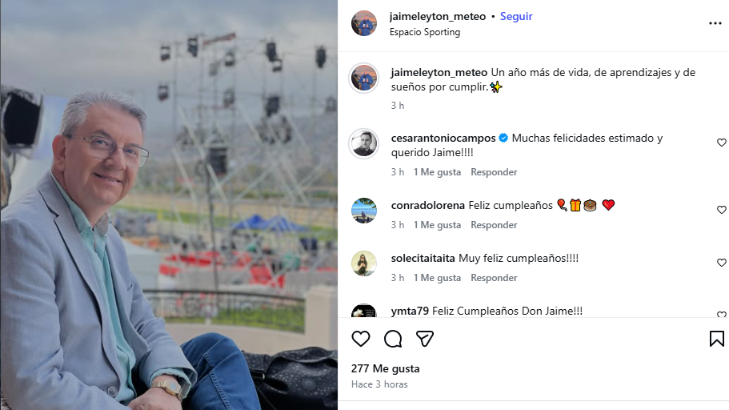Image resolution: width=729 pixels, height=410 pixels.
Task: Open conradolorena's profile avatar
Action: pos(364,211)
